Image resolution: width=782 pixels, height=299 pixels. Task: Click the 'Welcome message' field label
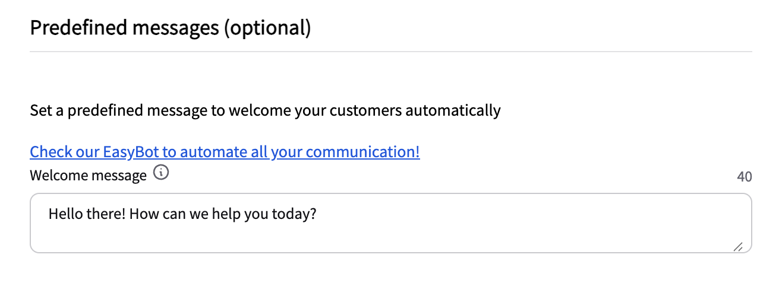click(x=88, y=176)
